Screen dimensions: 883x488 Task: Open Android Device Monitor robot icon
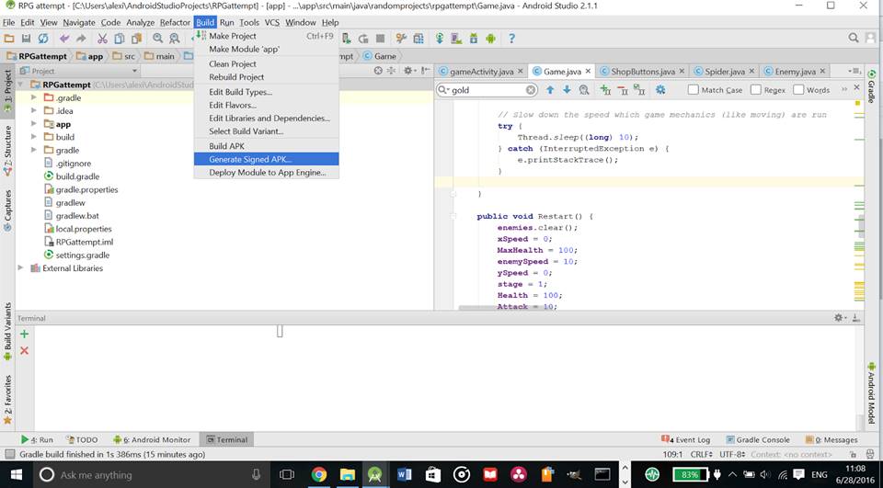click(490, 39)
